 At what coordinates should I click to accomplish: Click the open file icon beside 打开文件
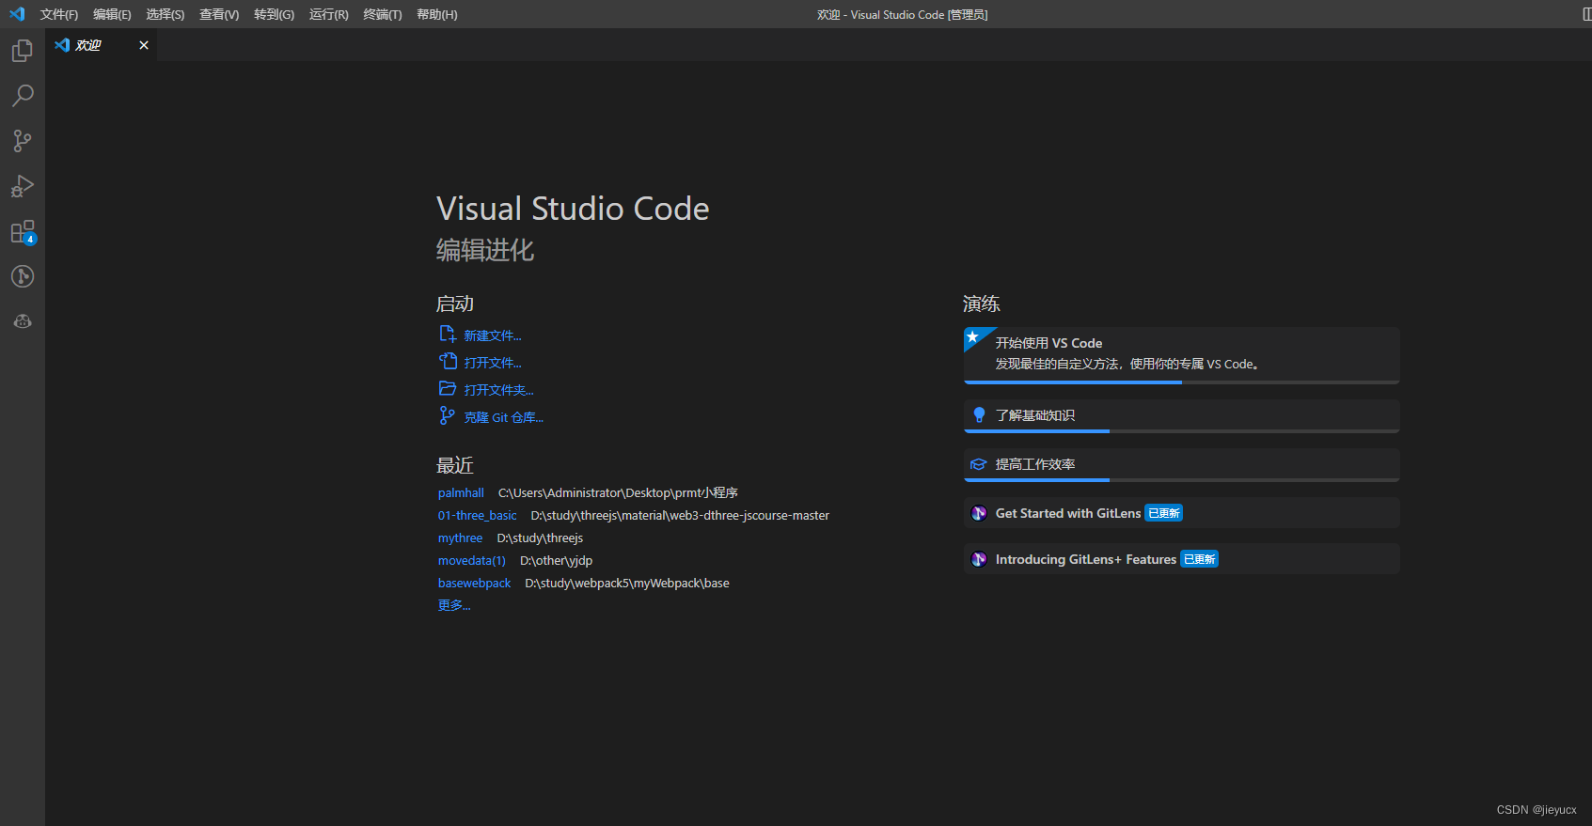click(x=448, y=362)
